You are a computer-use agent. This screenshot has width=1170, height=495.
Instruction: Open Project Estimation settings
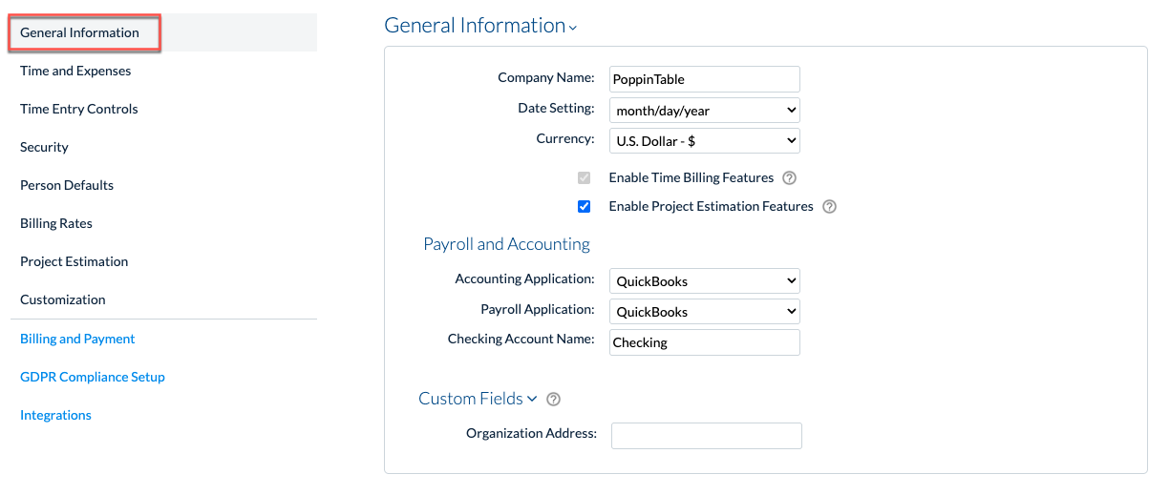click(x=74, y=261)
